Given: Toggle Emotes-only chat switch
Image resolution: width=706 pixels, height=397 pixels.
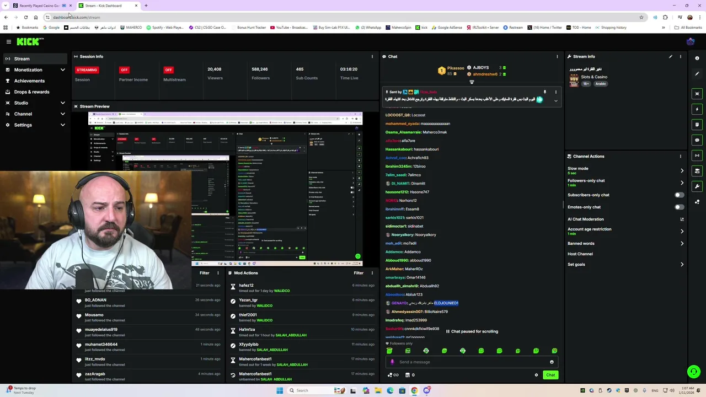Looking at the screenshot, I should 679,207.
